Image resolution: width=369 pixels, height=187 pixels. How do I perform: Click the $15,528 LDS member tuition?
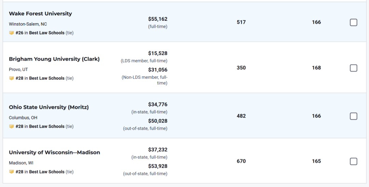pos(158,53)
